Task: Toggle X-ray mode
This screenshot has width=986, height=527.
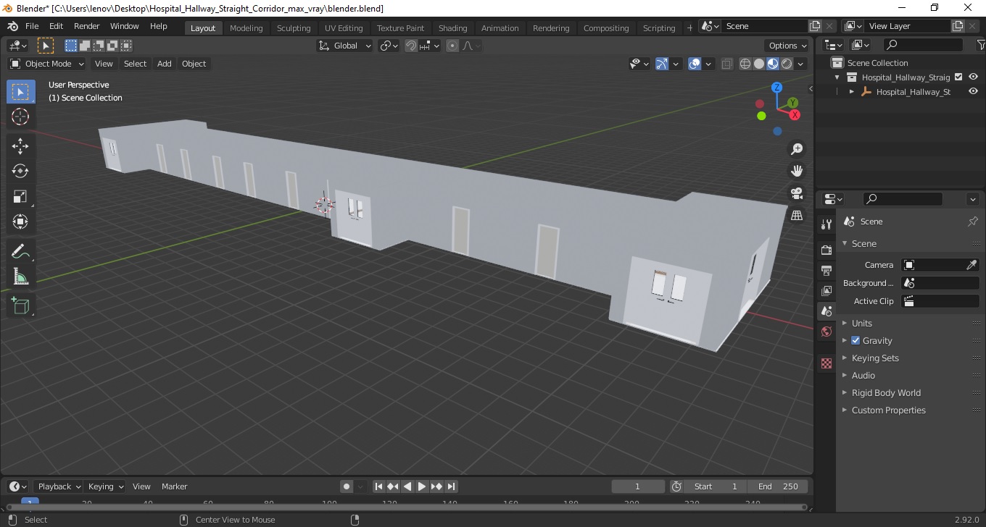Action: pos(726,64)
